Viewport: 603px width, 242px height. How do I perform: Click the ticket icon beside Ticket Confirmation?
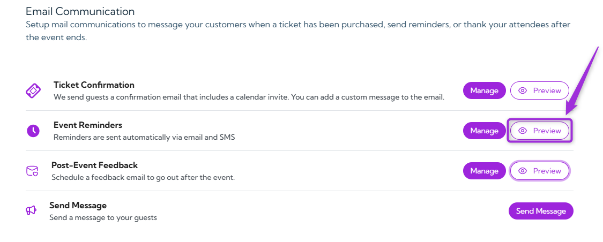click(x=33, y=90)
